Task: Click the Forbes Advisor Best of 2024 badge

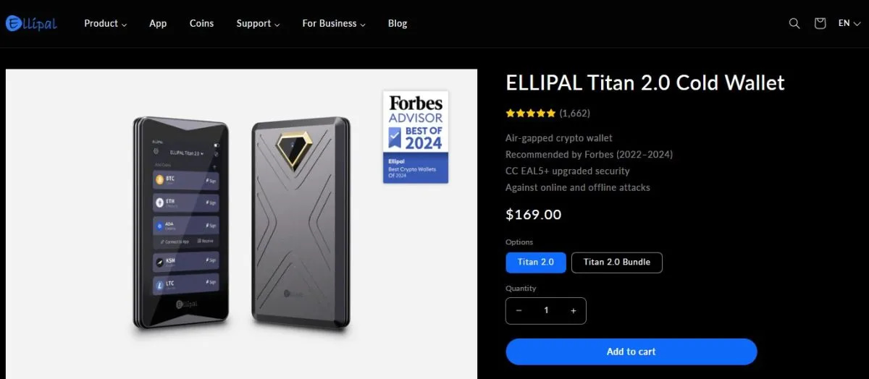Action: (x=416, y=137)
